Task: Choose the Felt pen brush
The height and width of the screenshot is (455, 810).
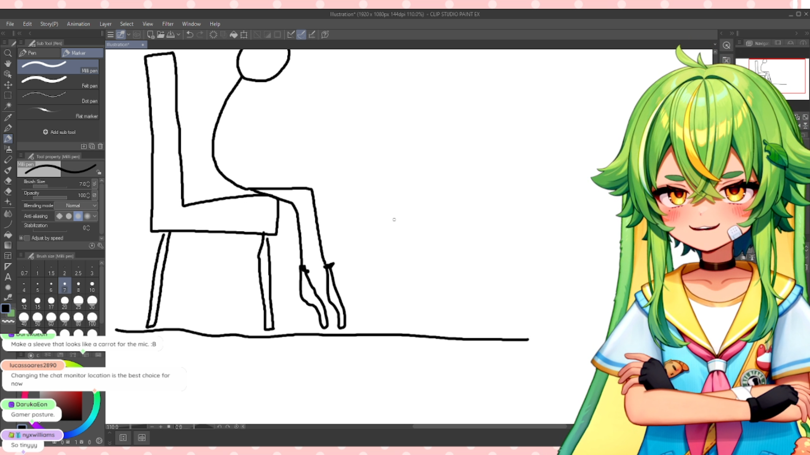Action: 58,81
